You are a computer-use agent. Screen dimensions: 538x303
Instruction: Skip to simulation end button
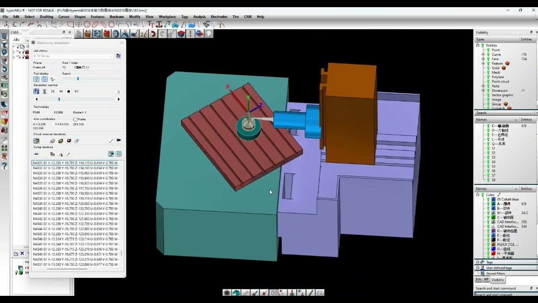pos(76,91)
